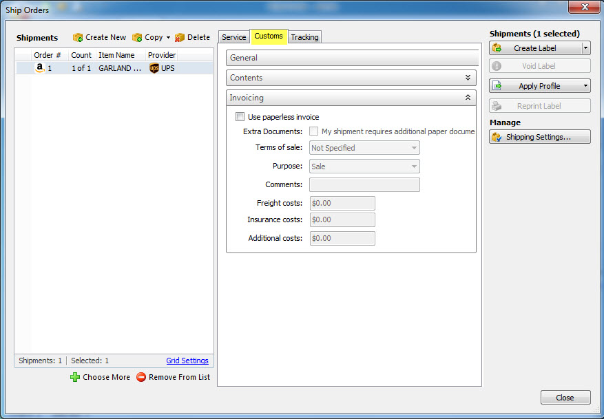Click the Comments input field
Image resolution: width=604 pixels, height=419 pixels.
(x=364, y=184)
